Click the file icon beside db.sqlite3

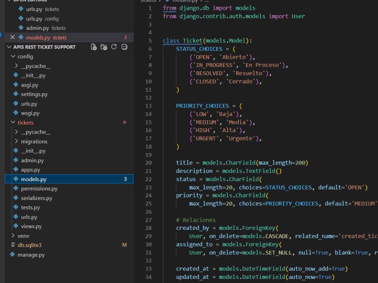13,245
